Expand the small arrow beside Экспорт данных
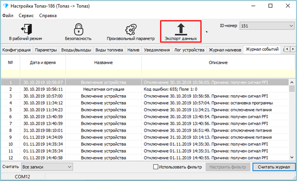This screenshot has height=181, width=297. click(x=207, y=32)
